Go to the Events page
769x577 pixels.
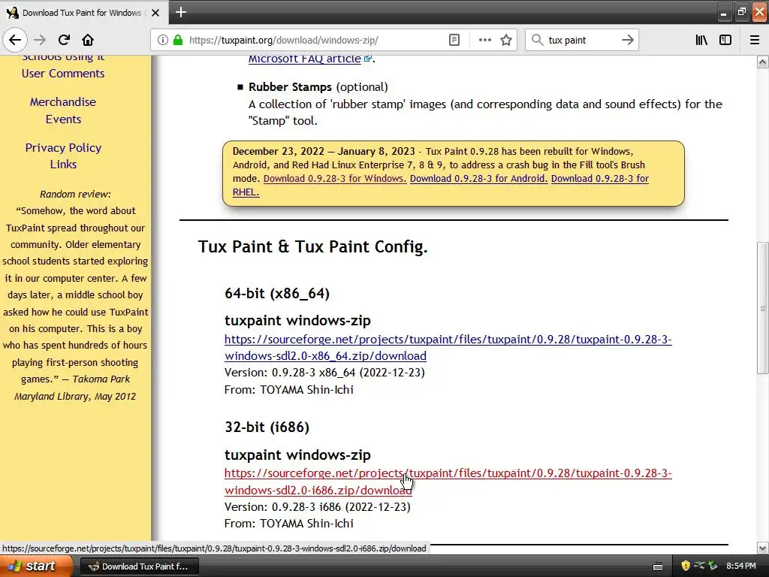coord(63,119)
